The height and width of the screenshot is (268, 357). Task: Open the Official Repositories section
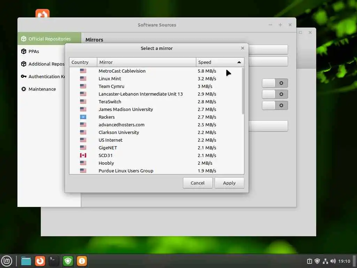(50, 39)
